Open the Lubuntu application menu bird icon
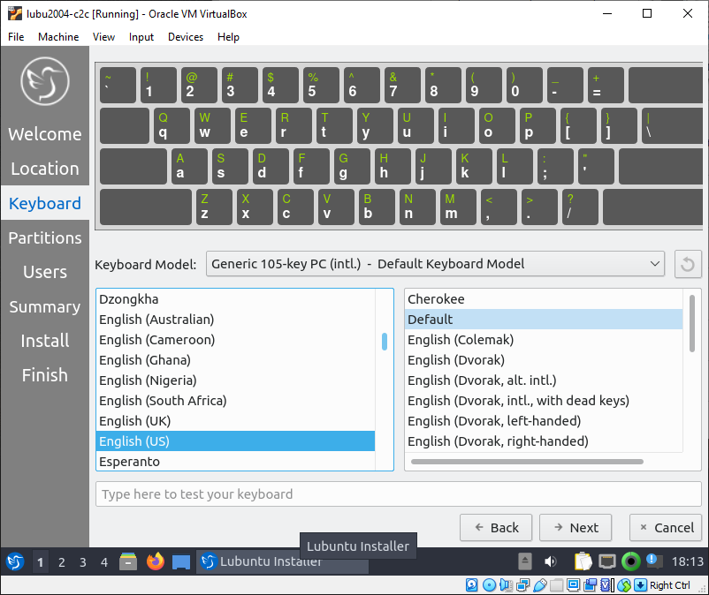 (14, 561)
